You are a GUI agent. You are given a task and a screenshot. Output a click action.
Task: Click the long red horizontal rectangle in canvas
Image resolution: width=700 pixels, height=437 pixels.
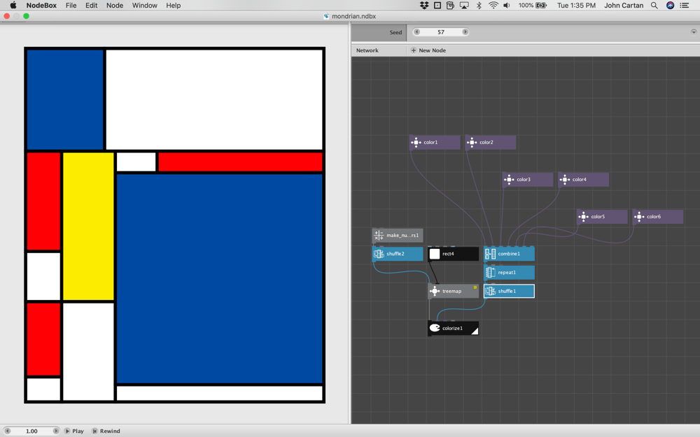[x=240, y=162]
